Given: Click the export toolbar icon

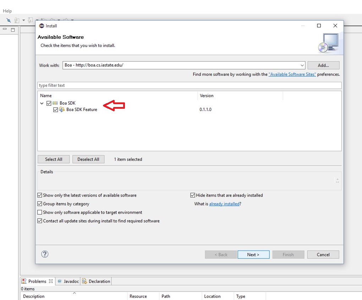Looking at the screenshot, I should click(x=30, y=20).
